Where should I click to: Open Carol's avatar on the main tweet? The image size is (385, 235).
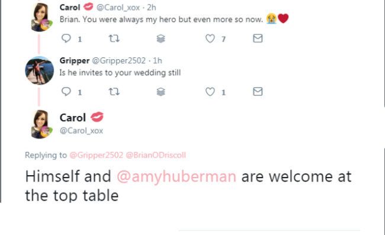(40, 124)
